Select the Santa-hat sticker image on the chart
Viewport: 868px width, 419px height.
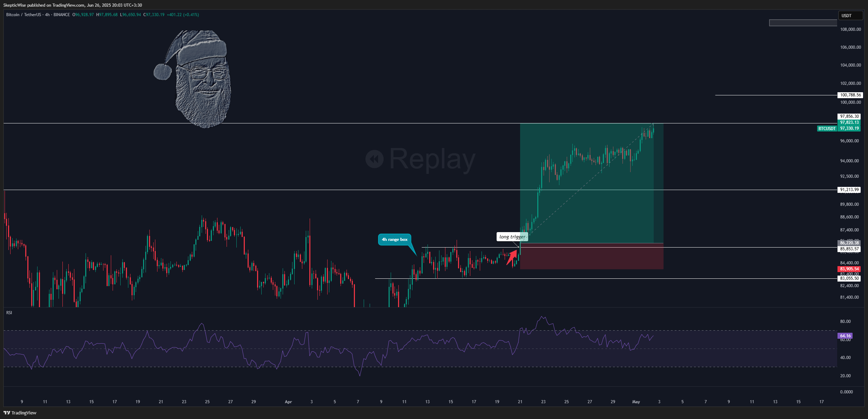(192, 79)
